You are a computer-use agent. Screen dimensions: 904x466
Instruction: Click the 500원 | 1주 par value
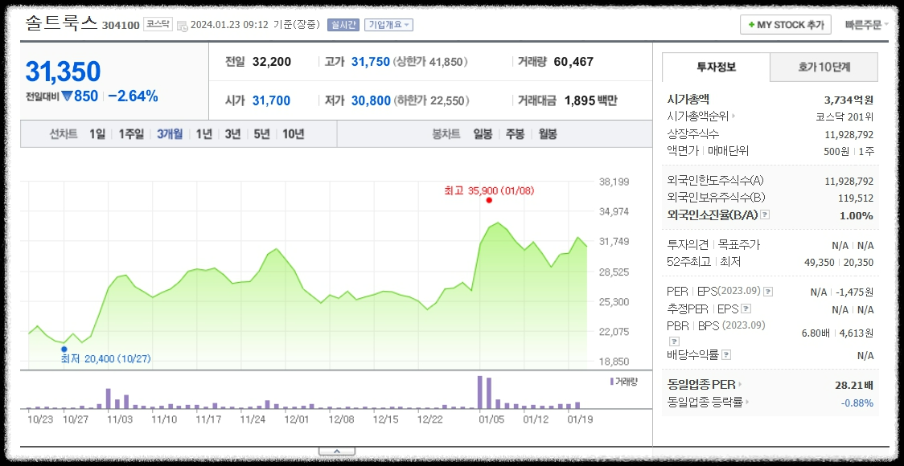[849, 151]
